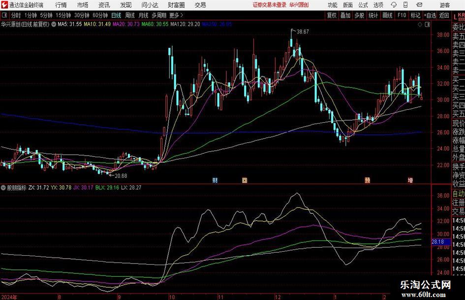Click the MA60: 30.55 label
465x300 pixels.
pos(155,24)
